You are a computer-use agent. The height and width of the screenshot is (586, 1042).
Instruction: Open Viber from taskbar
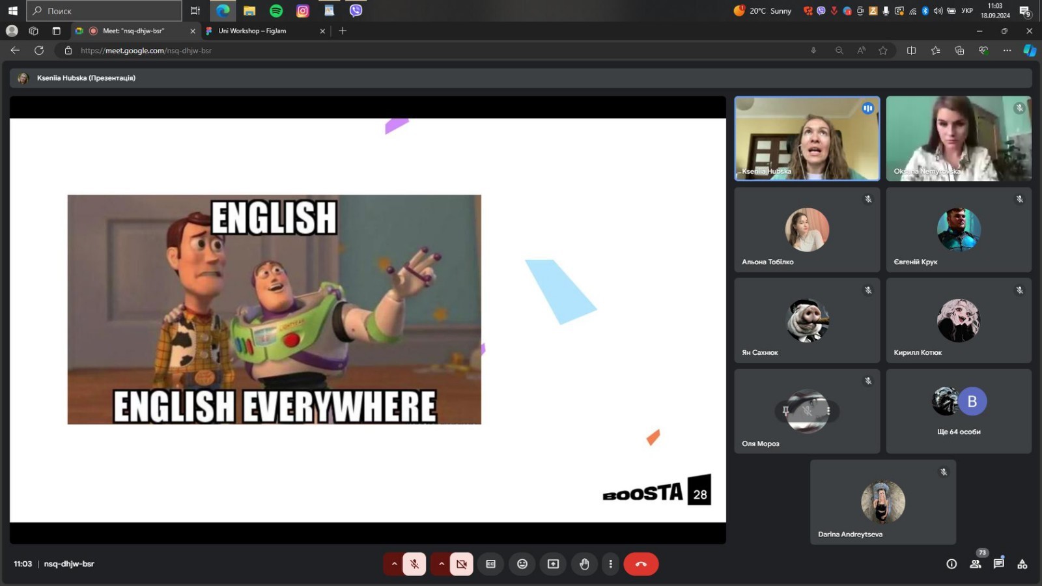click(x=356, y=10)
